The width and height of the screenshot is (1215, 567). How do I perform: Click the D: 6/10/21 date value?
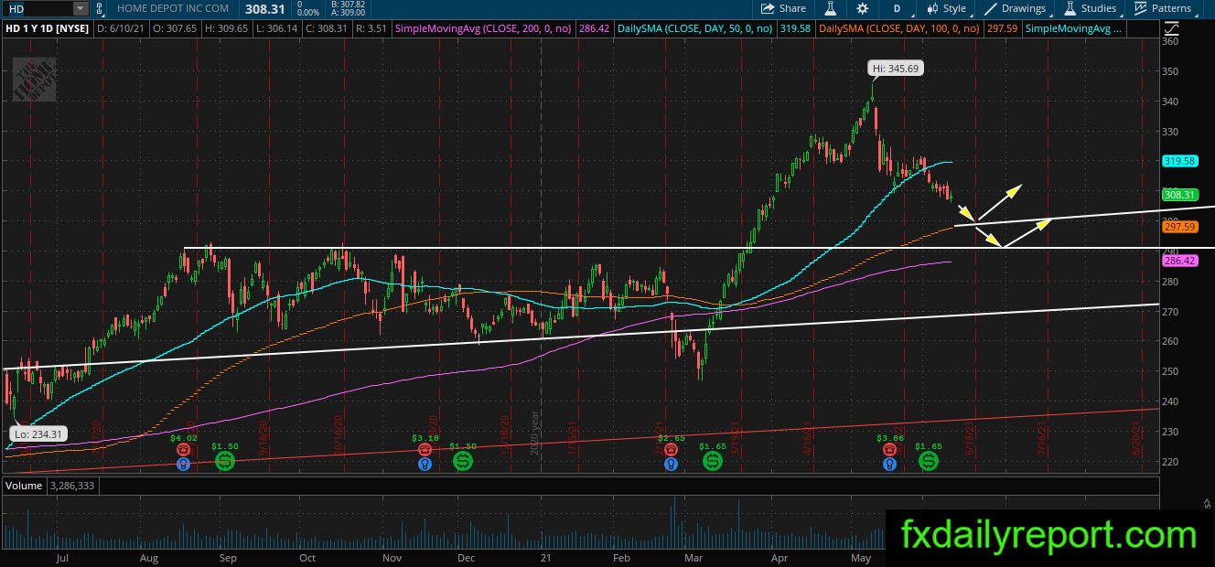(x=124, y=29)
